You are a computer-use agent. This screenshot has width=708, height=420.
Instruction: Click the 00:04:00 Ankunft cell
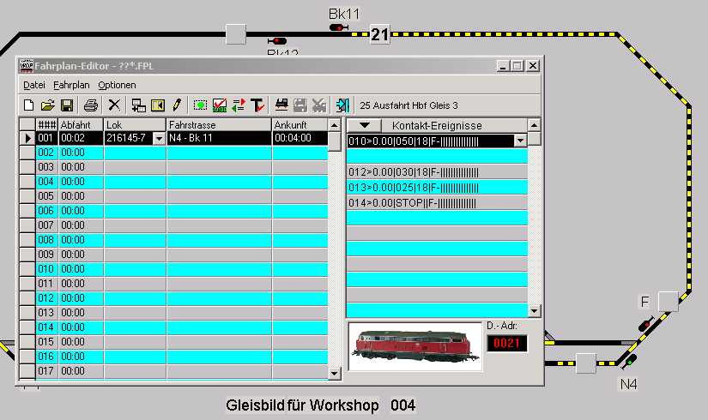click(300, 138)
